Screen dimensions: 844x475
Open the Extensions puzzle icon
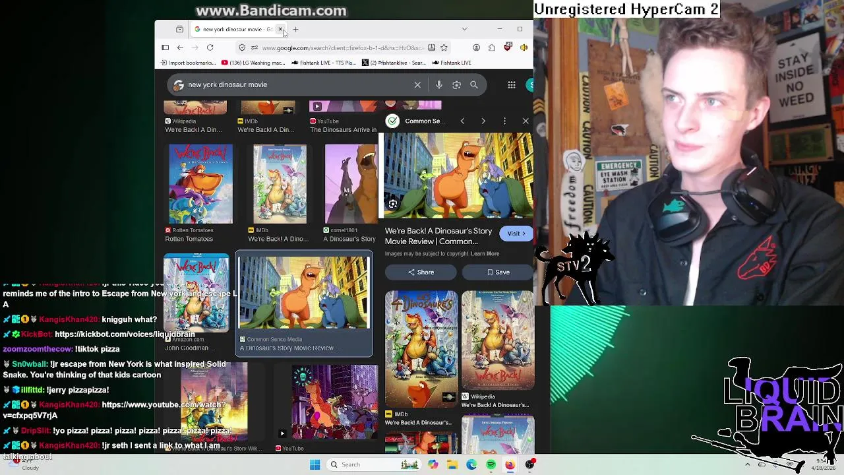[x=491, y=47]
